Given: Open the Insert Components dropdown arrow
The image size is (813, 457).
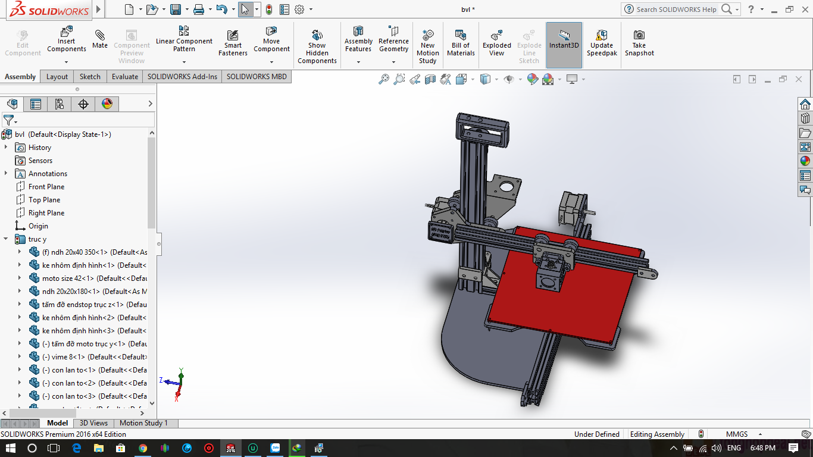Looking at the screenshot, I should click(67, 62).
